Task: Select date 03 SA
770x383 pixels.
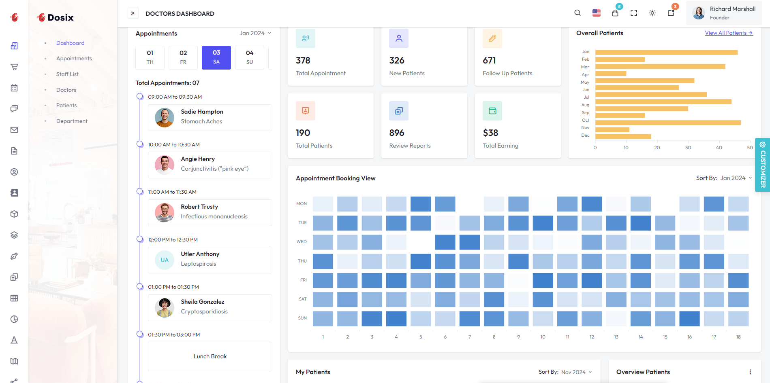Action: [216, 57]
